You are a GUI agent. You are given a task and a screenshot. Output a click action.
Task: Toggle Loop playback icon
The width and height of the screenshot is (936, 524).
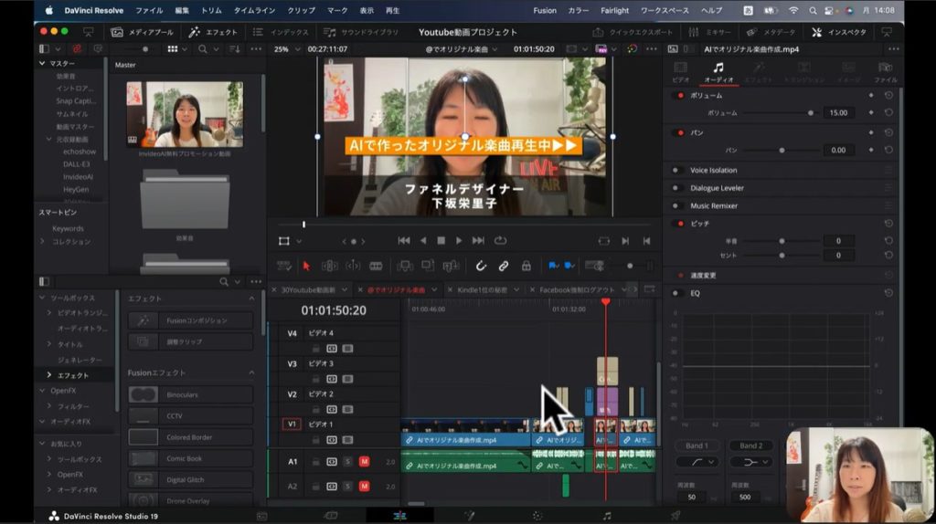pos(500,241)
